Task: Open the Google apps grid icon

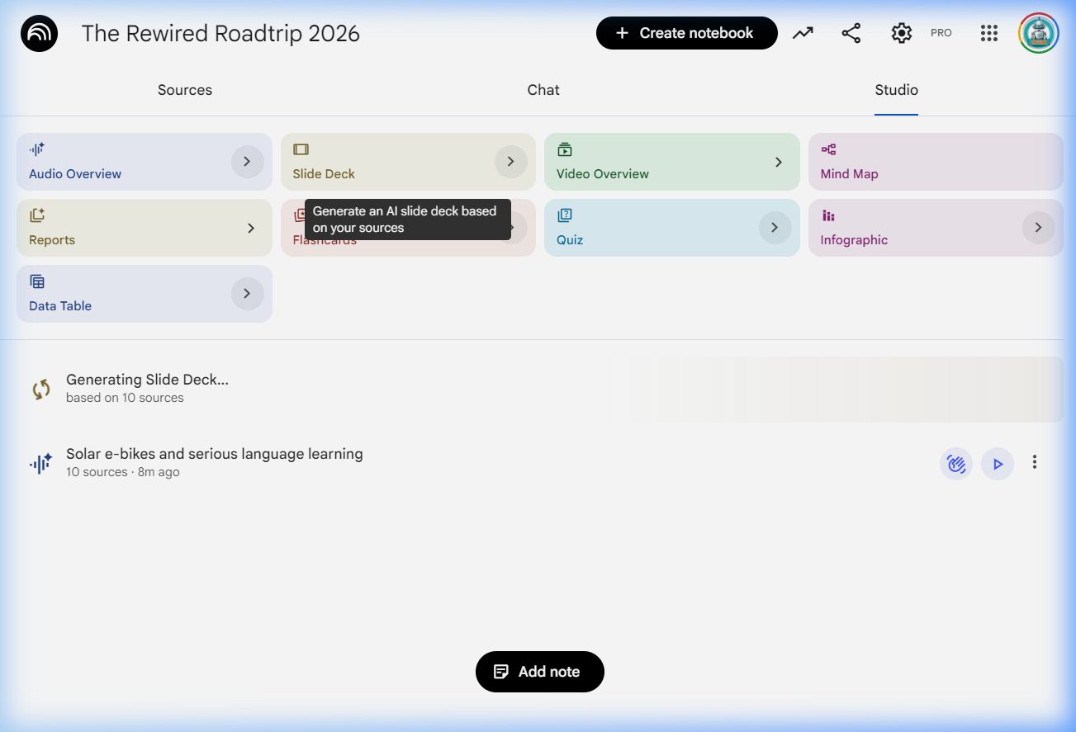Action: pos(989,33)
